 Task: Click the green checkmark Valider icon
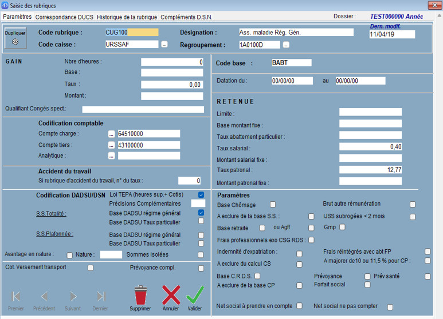[195, 296]
